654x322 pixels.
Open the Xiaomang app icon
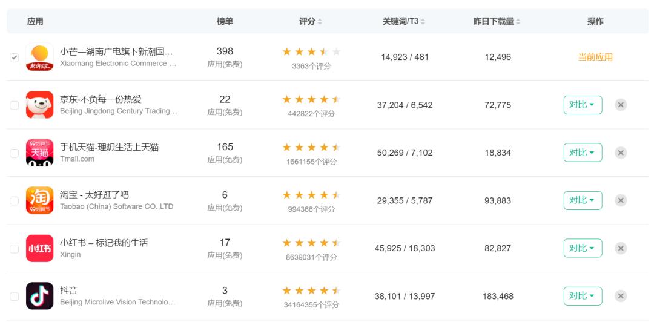(39, 57)
